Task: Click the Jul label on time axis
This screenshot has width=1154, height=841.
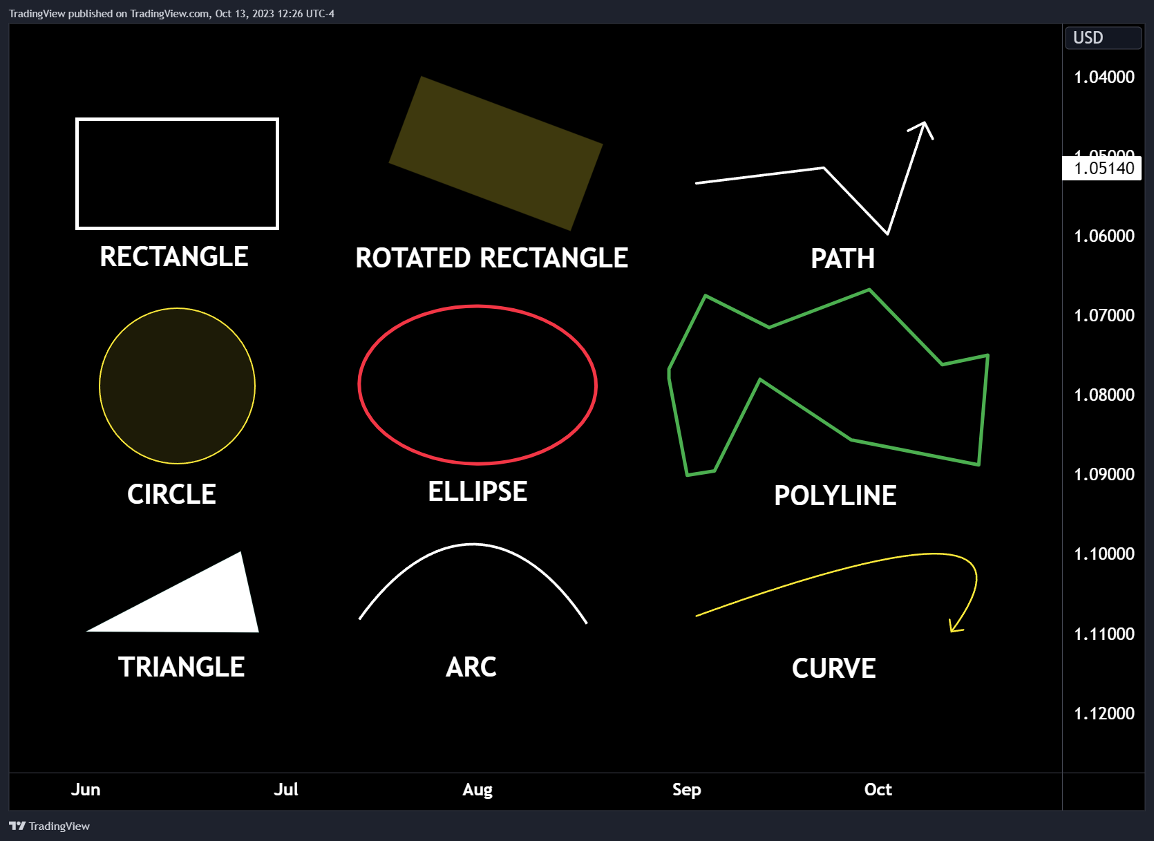Action: 286,789
